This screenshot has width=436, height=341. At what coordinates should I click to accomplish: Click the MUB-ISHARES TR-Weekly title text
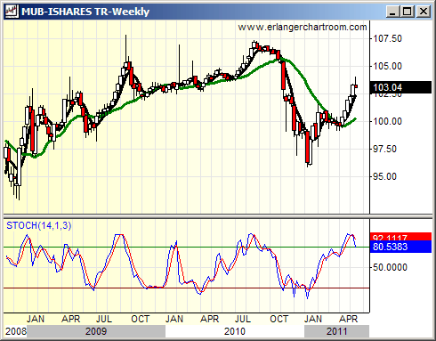click(x=85, y=12)
